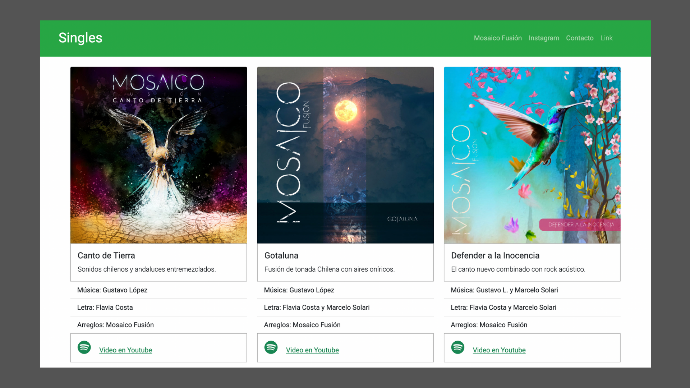Open Spotify icon under Defender a la Inocencia
Image resolution: width=690 pixels, height=388 pixels.
pos(458,347)
